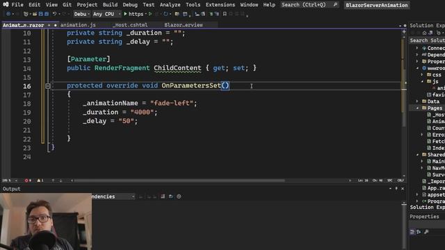Collapse the Shared folder
445x250 pixels.
[x=417, y=155]
